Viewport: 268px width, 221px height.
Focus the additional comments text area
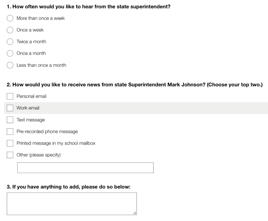[x=72, y=204]
